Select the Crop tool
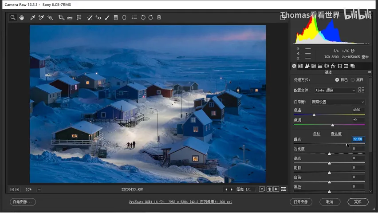Image resolution: width=378 pixels, height=213 pixels. pyautogui.click(x=61, y=17)
